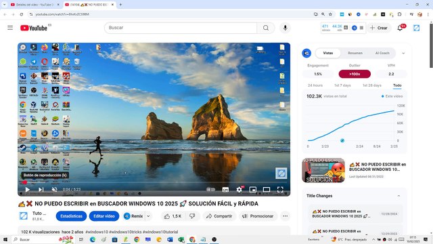The height and width of the screenshot is (244, 433).
Task: Open the Compartir share dialog
Action: click(219, 216)
